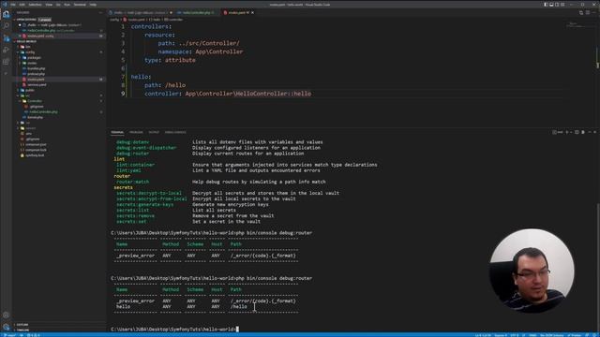Image resolution: width=600 pixels, height=337 pixels.
Task: Switch to the HelloController.php editor tab
Action: (x=195, y=12)
